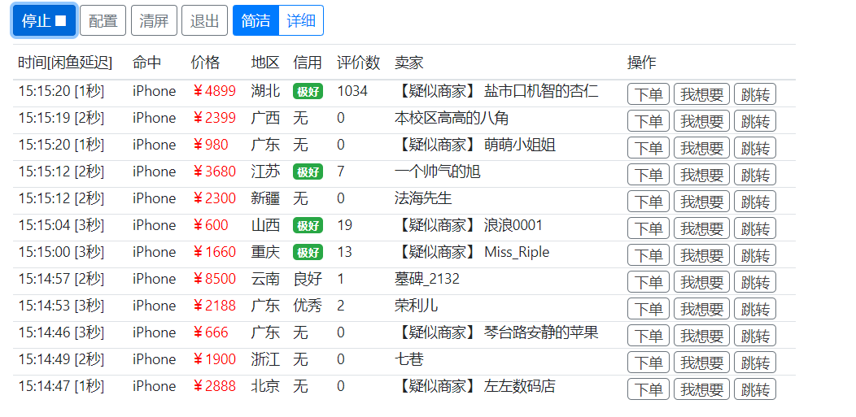Select the price ￥4899
This screenshot has height=417, width=856.
click(x=214, y=91)
